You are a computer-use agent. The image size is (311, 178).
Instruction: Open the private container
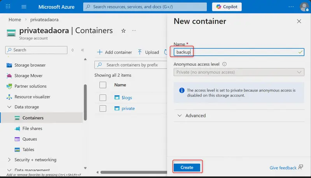(x=128, y=108)
